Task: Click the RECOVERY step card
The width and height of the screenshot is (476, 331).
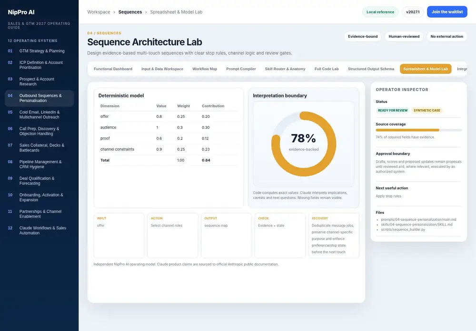Action: 334,235
